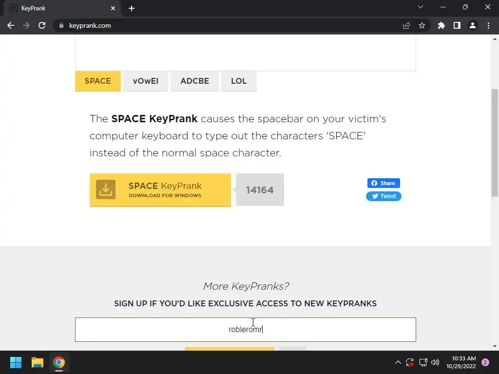499x374 pixels.
Task: Reload the keyprank.com page
Action: (x=42, y=25)
